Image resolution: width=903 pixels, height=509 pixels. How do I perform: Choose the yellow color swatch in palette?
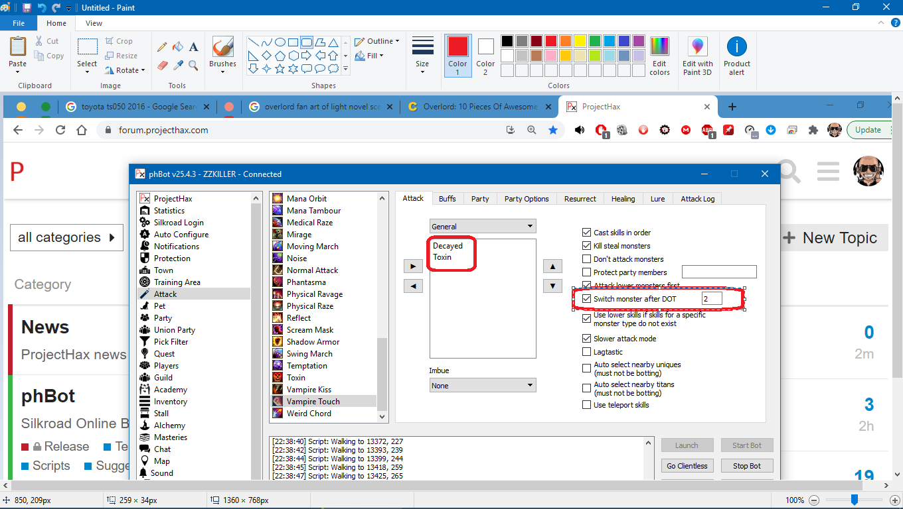pyautogui.click(x=580, y=41)
